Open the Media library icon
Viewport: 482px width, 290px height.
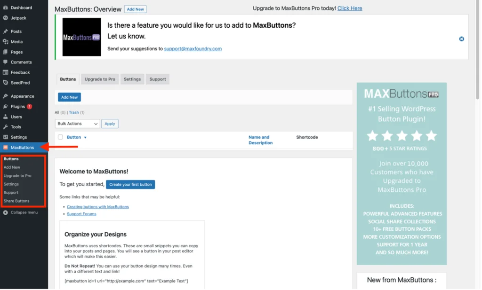point(5,41)
